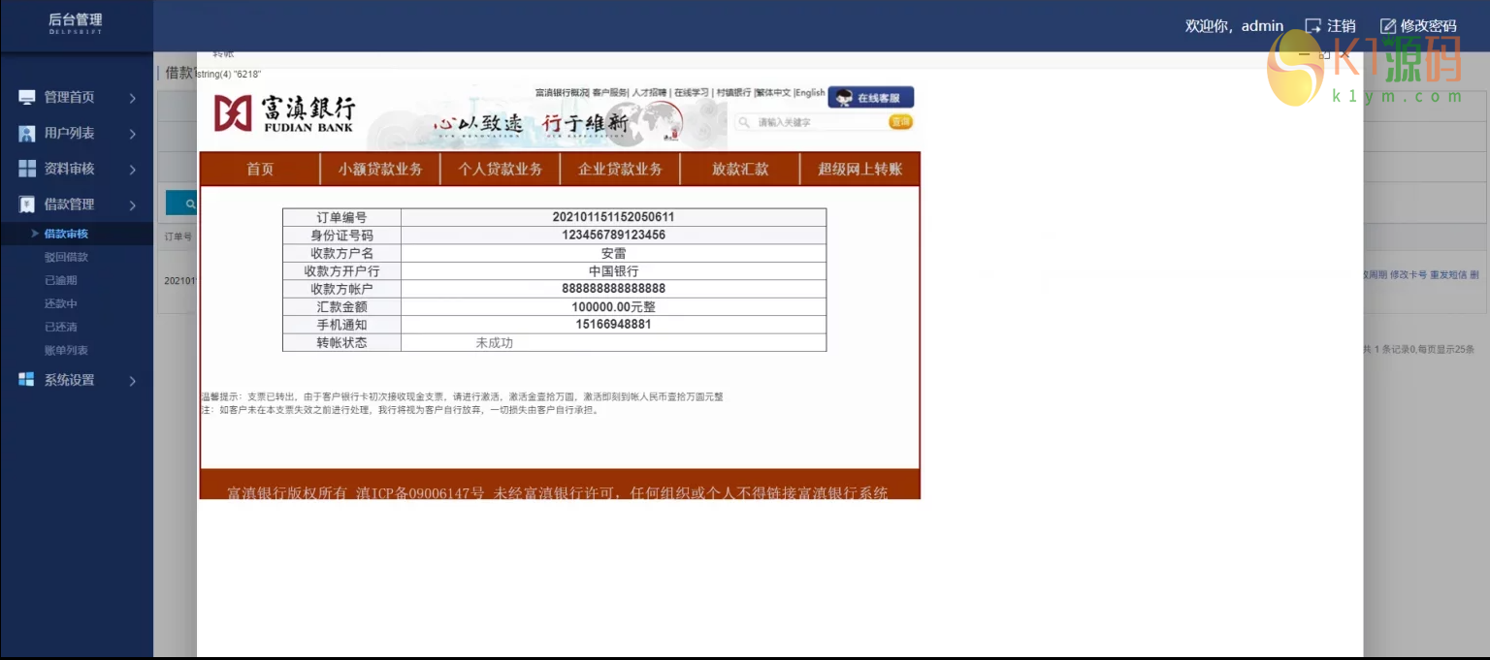Image resolution: width=1490 pixels, height=660 pixels.
Task: Open the 已逾期 submenu item
Action: (x=60, y=280)
